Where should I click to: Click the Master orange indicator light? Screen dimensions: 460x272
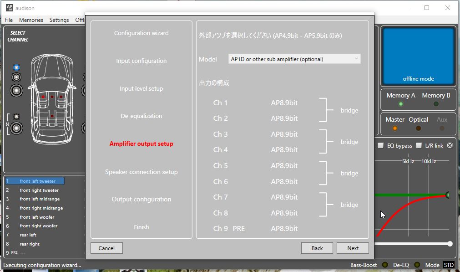(x=395, y=128)
